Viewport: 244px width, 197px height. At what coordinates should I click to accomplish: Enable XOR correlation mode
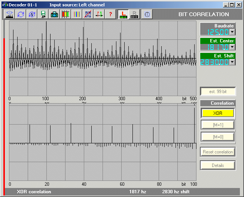[x=217, y=113]
